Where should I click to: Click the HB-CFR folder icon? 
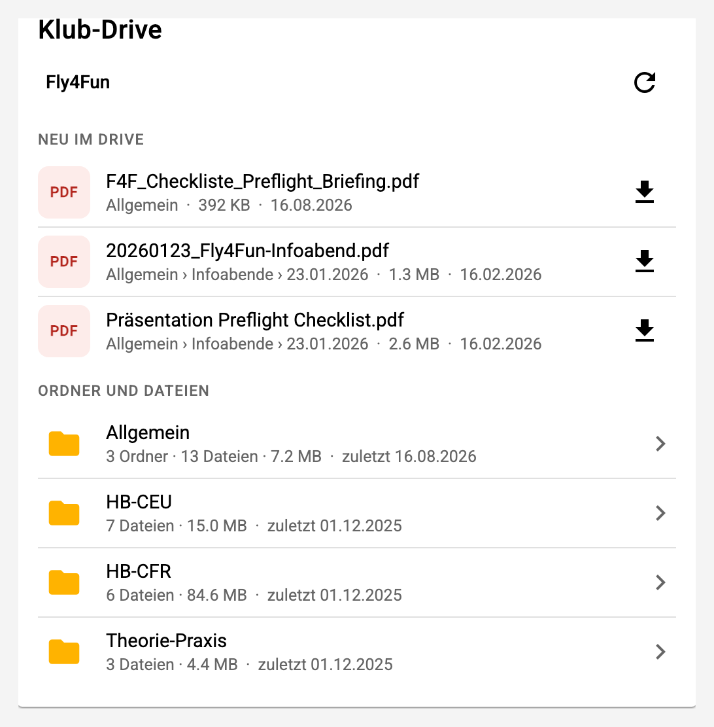pos(64,582)
